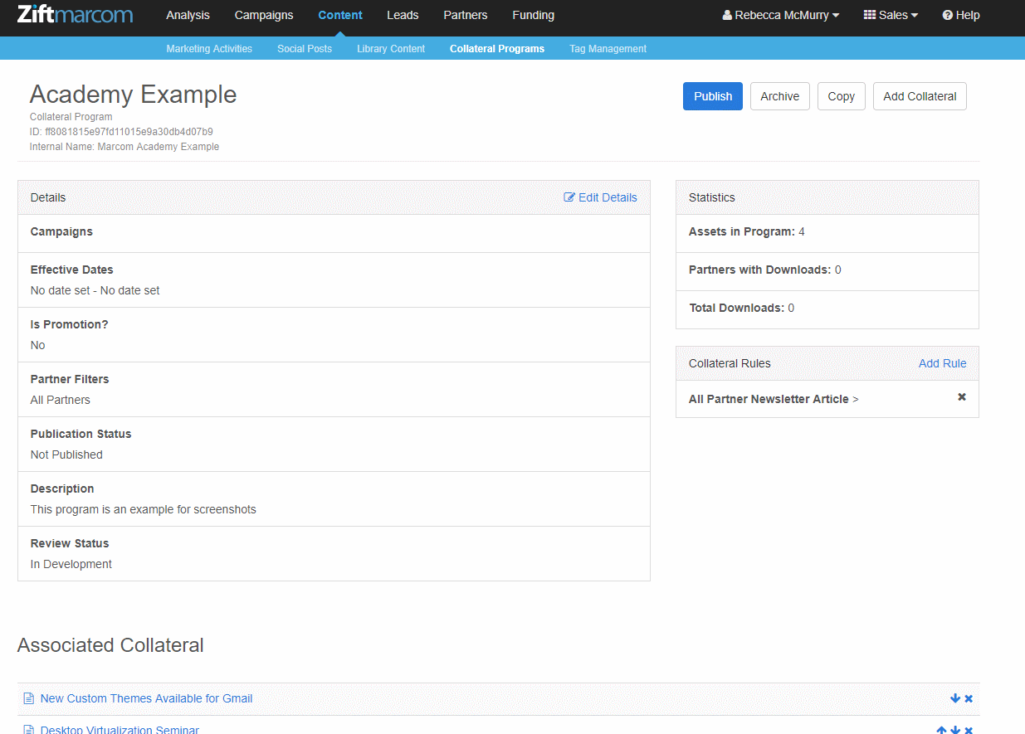Open the Partners menu
Viewport: 1025px width, 734px height.
[x=466, y=15]
